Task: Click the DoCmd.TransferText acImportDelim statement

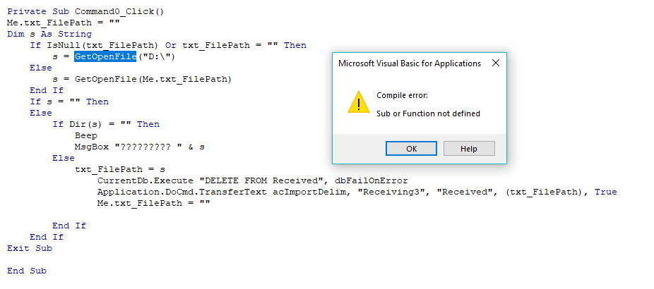Action: tap(357, 192)
